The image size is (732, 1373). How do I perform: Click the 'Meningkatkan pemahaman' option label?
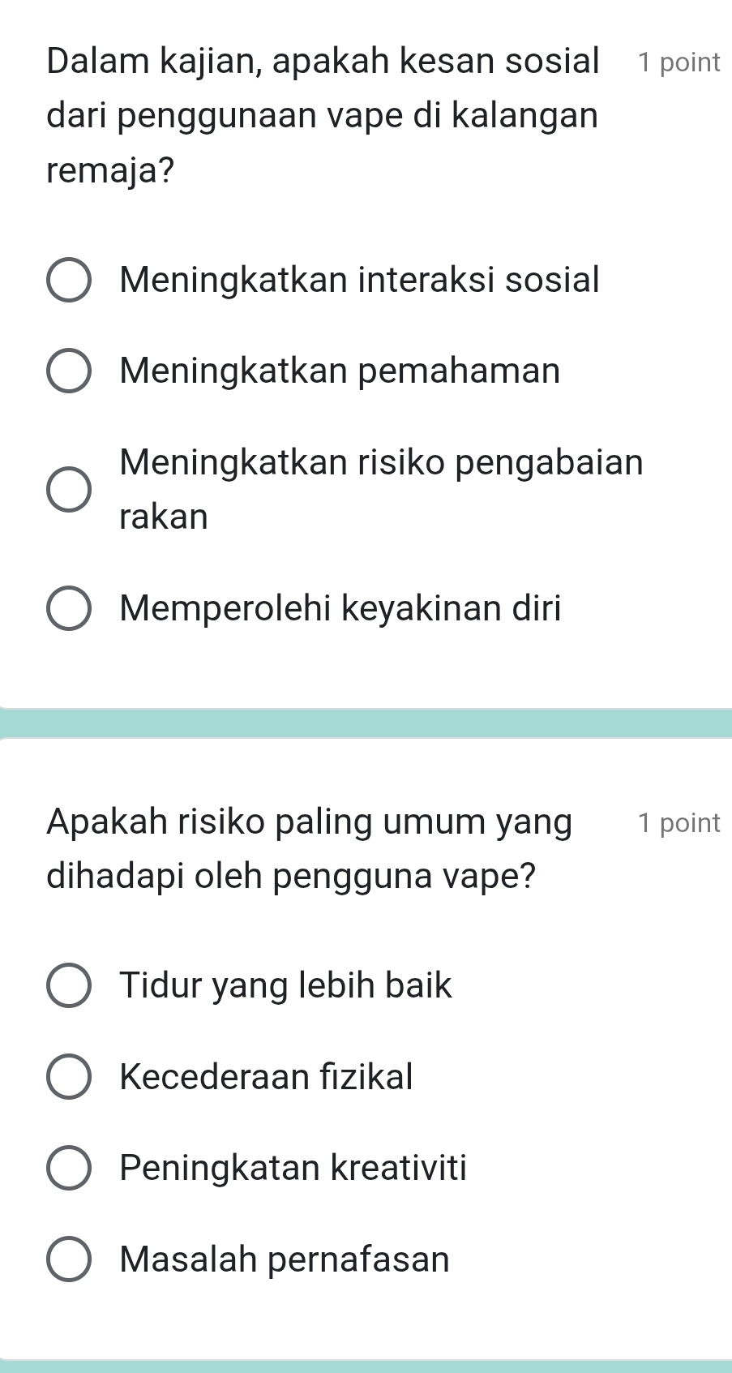(340, 371)
